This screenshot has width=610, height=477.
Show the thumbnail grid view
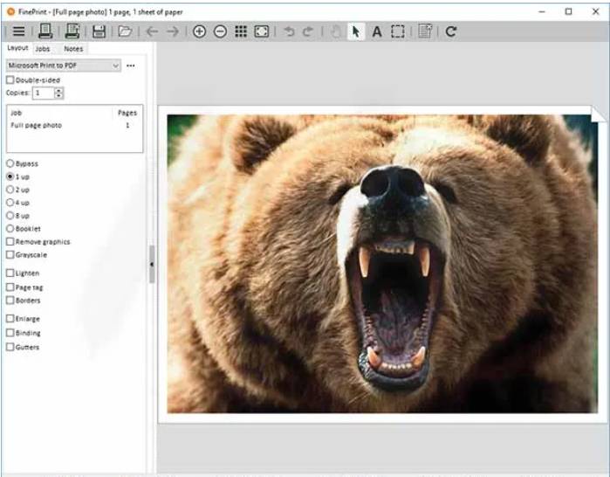tap(241, 31)
